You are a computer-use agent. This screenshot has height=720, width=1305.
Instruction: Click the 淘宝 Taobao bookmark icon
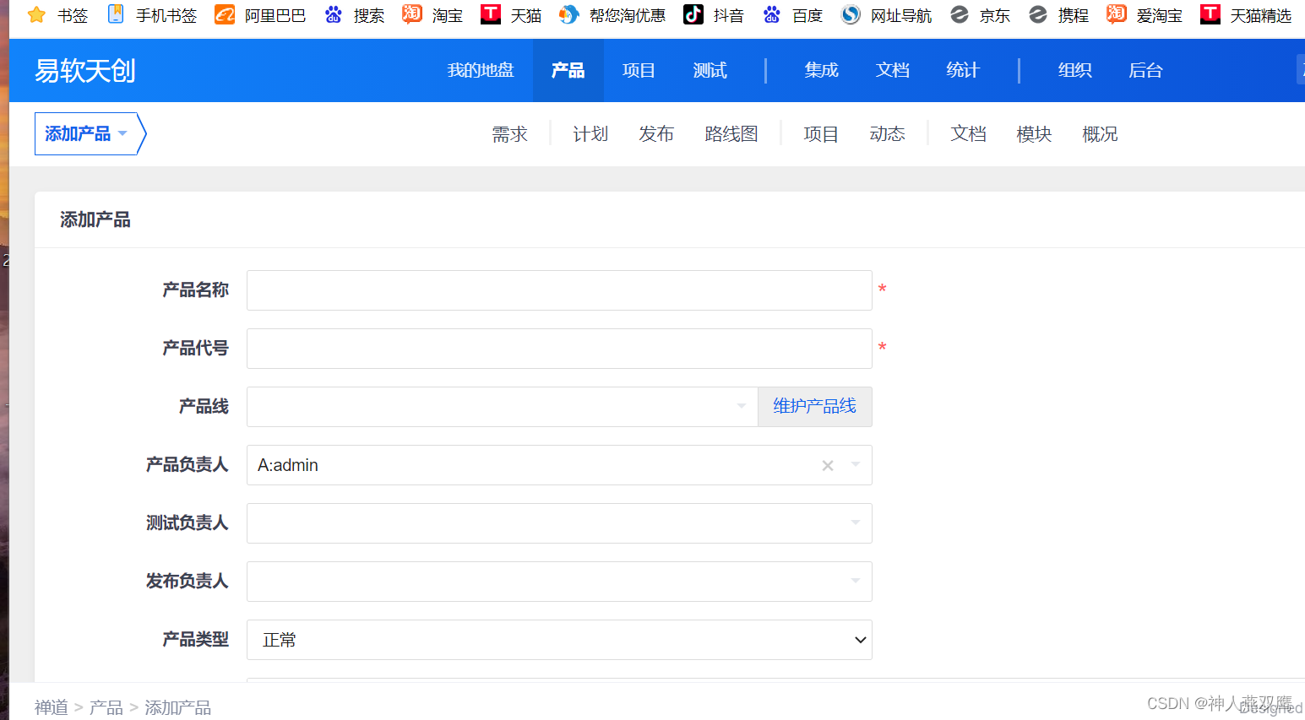[x=411, y=15]
